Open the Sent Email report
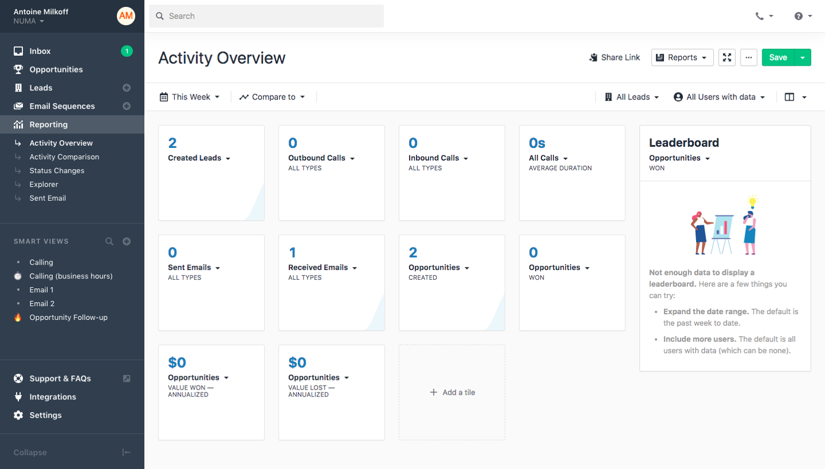This screenshot has width=825, height=469. pyautogui.click(x=48, y=199)
